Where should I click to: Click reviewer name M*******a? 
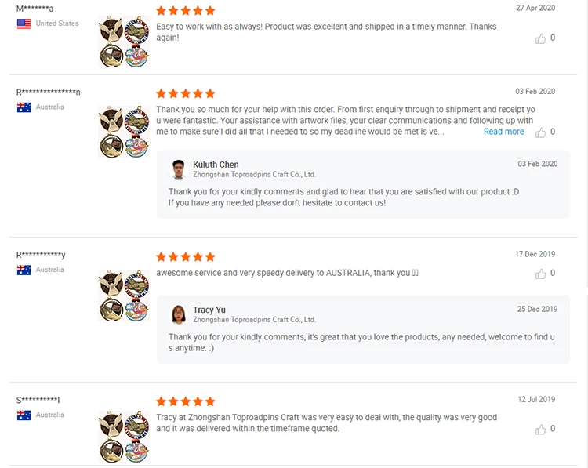pos(35,9)
